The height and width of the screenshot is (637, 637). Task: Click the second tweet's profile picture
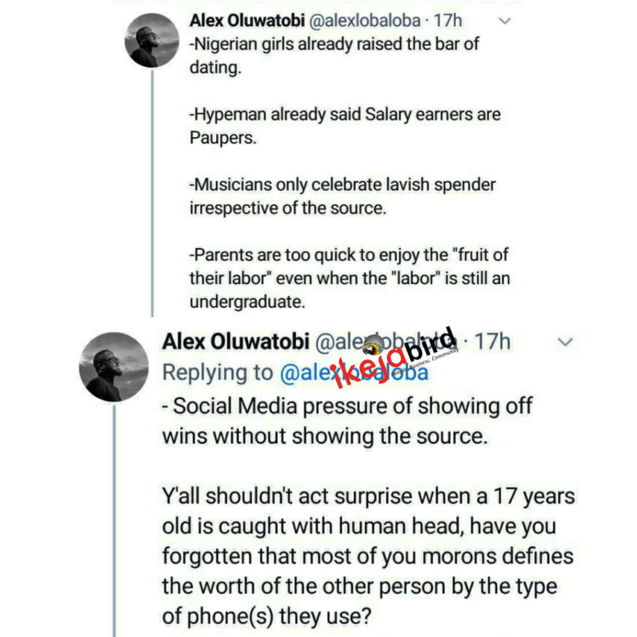point(113,366)
